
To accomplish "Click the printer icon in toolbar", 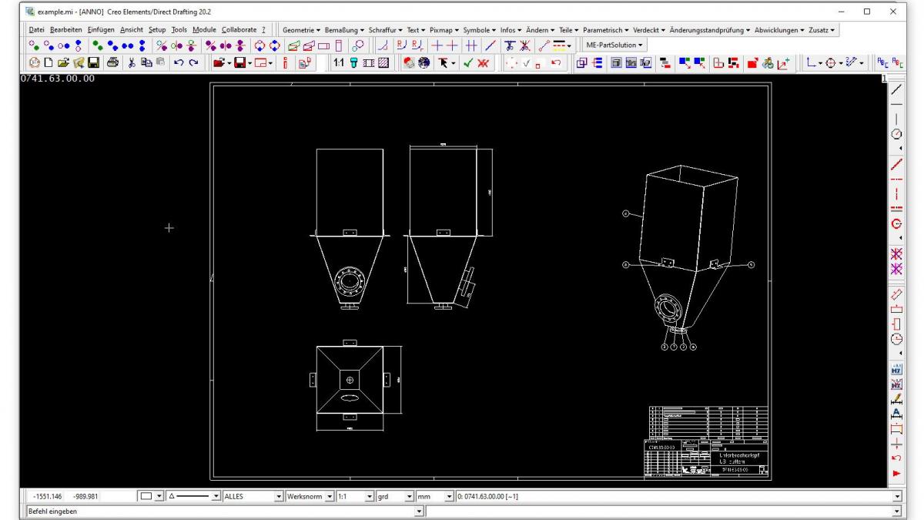I will pos(112,61).
